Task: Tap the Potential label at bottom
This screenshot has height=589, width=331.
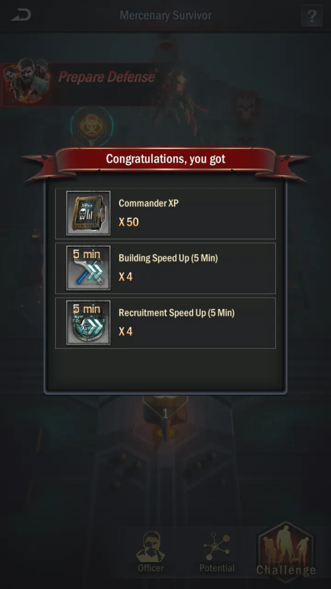Action: click(x=217, y=568)
